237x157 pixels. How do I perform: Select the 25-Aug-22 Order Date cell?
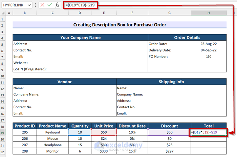click(209, 44)
